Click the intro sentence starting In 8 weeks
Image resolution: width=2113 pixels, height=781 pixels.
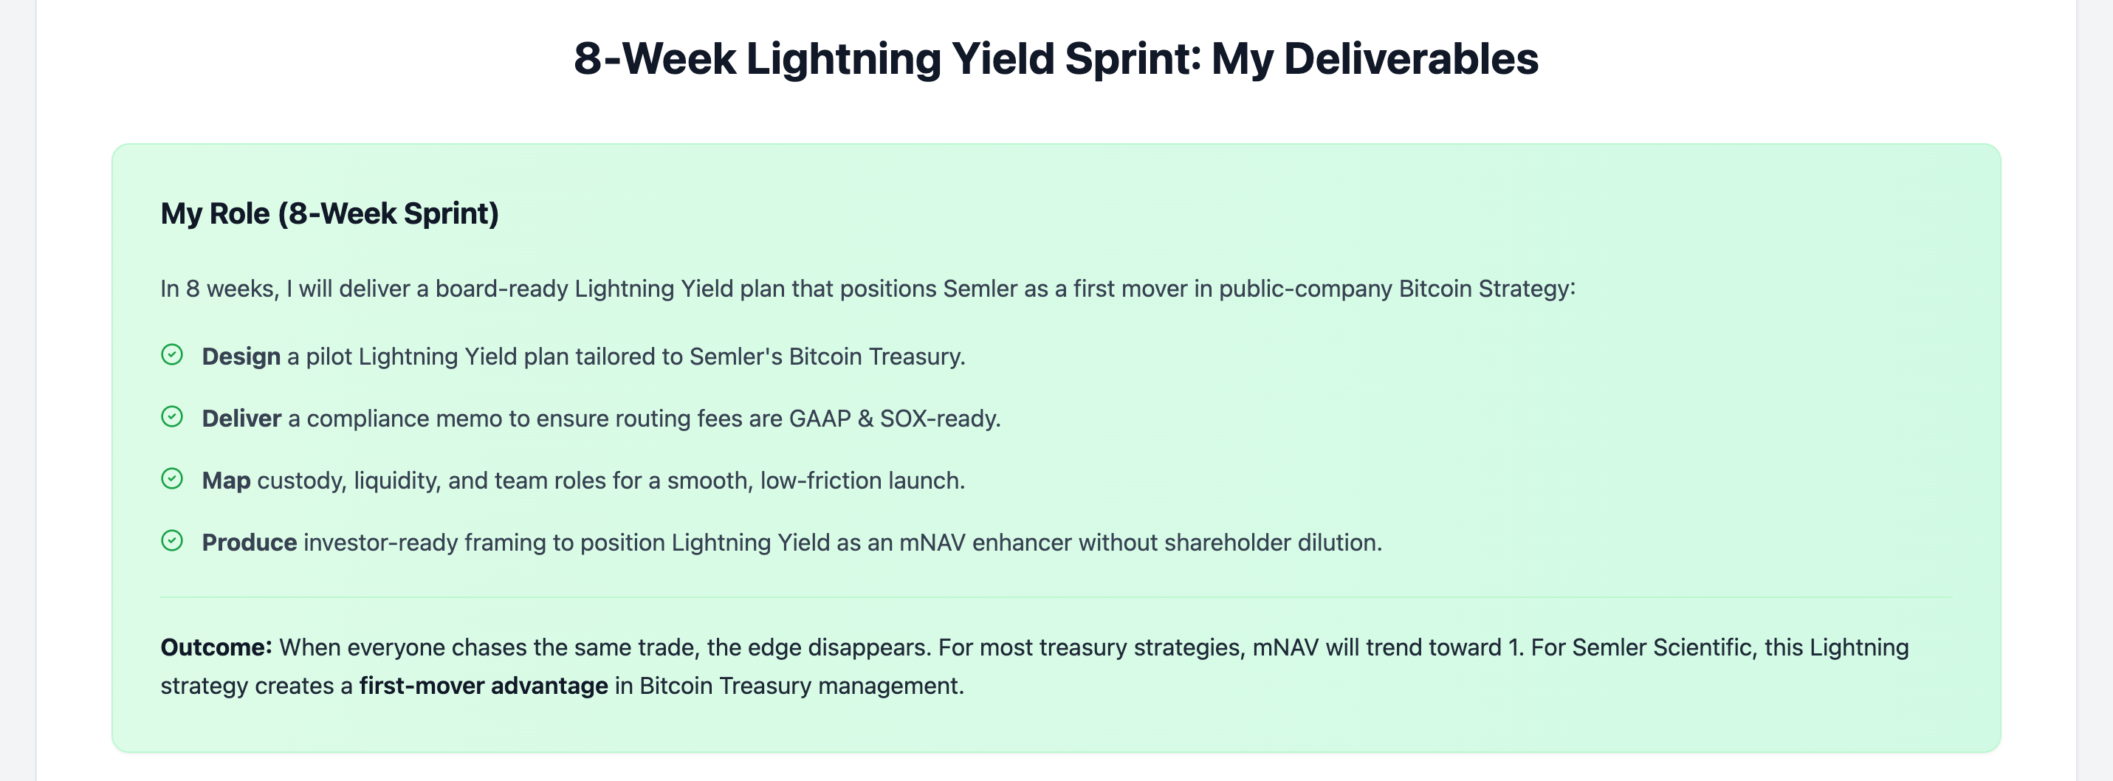coord(867,289)
